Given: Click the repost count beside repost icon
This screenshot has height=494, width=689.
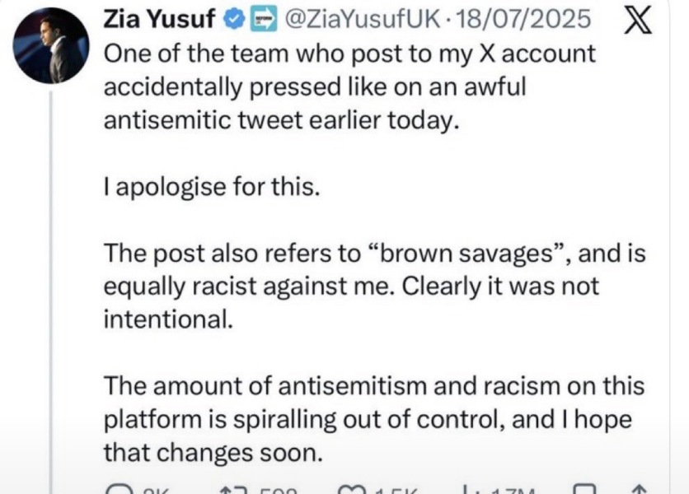Looking at the screenshot, I should 278,491.
